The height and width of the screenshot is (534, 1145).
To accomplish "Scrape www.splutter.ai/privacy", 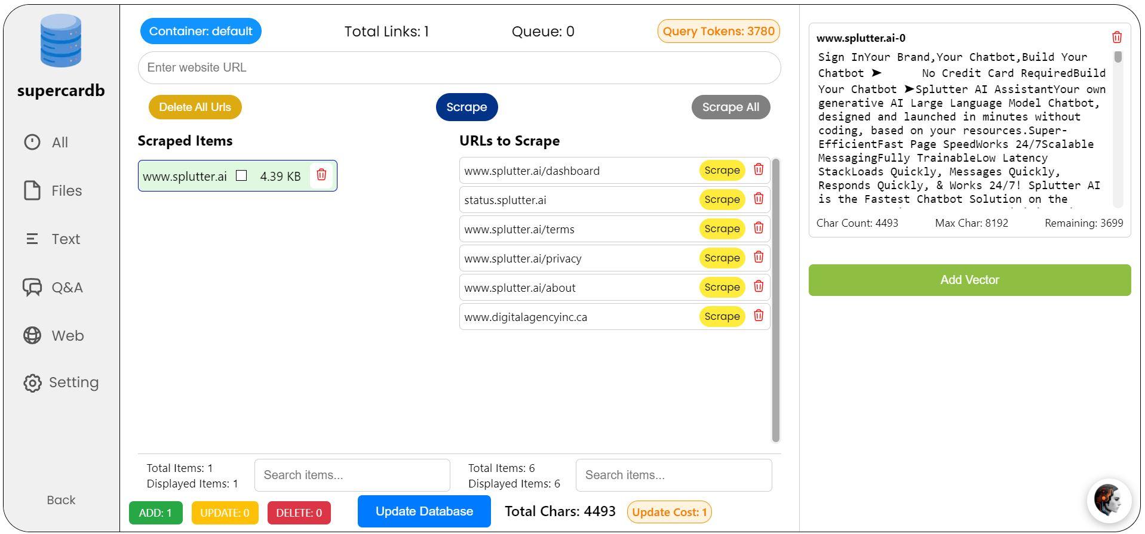I will 722,258.
